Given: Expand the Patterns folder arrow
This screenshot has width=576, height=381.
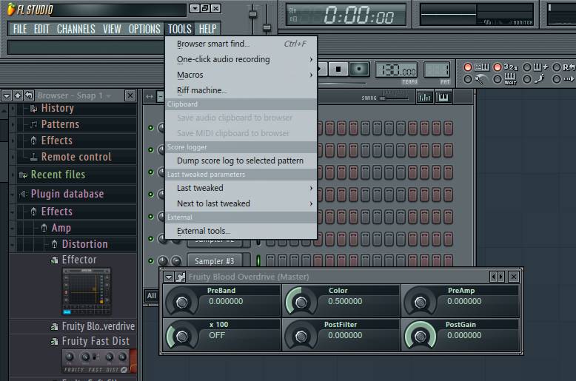Looking at the screenshot, I should point(13,124).
